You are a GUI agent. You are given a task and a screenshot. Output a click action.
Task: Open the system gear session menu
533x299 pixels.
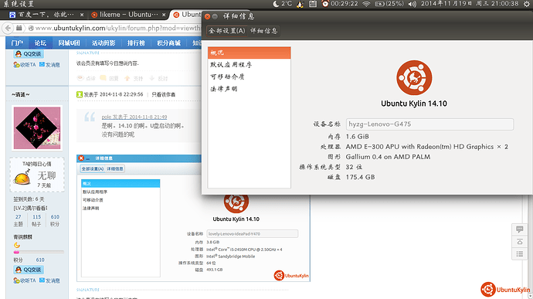pyautogui.click(x=527, y=4)
